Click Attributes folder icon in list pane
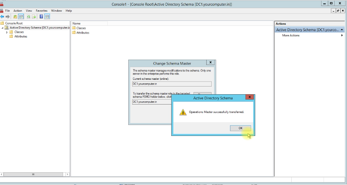The width and height of the screenshot is (347, 185). pos(74,32)
